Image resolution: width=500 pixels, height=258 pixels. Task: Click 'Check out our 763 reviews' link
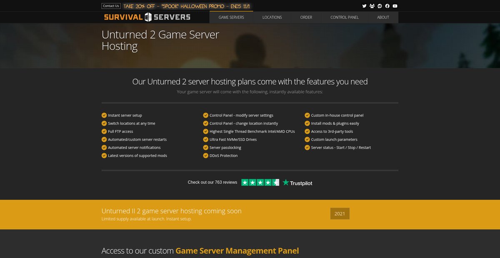pos(212,182)
